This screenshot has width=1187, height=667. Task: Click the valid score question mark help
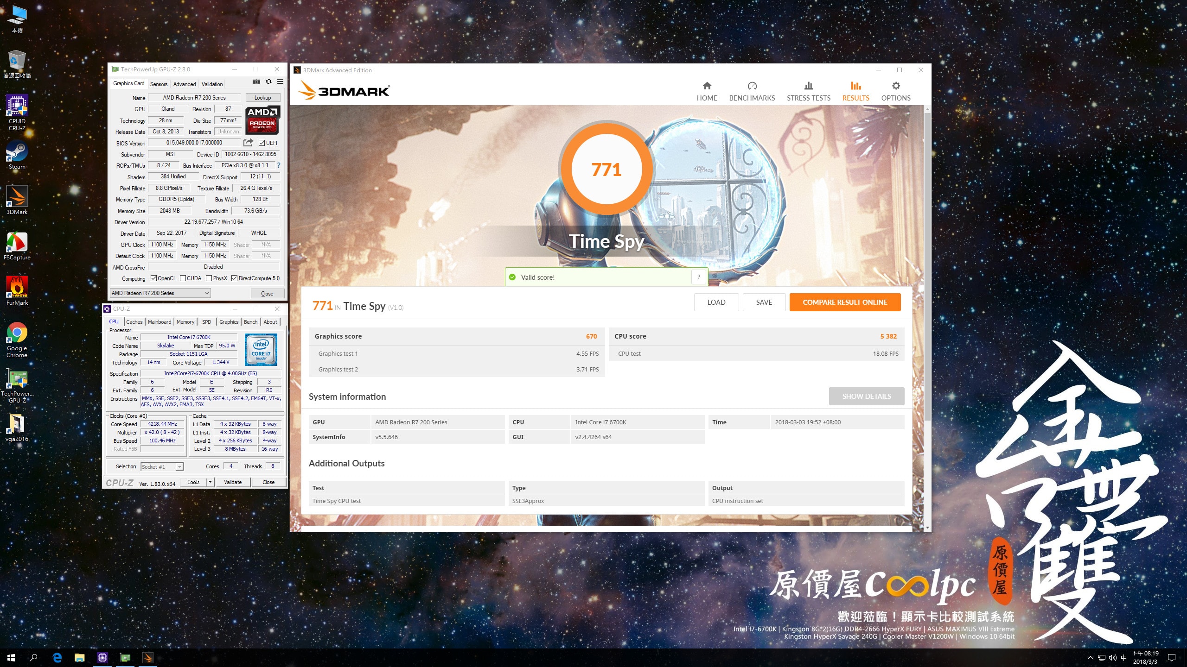699,277
